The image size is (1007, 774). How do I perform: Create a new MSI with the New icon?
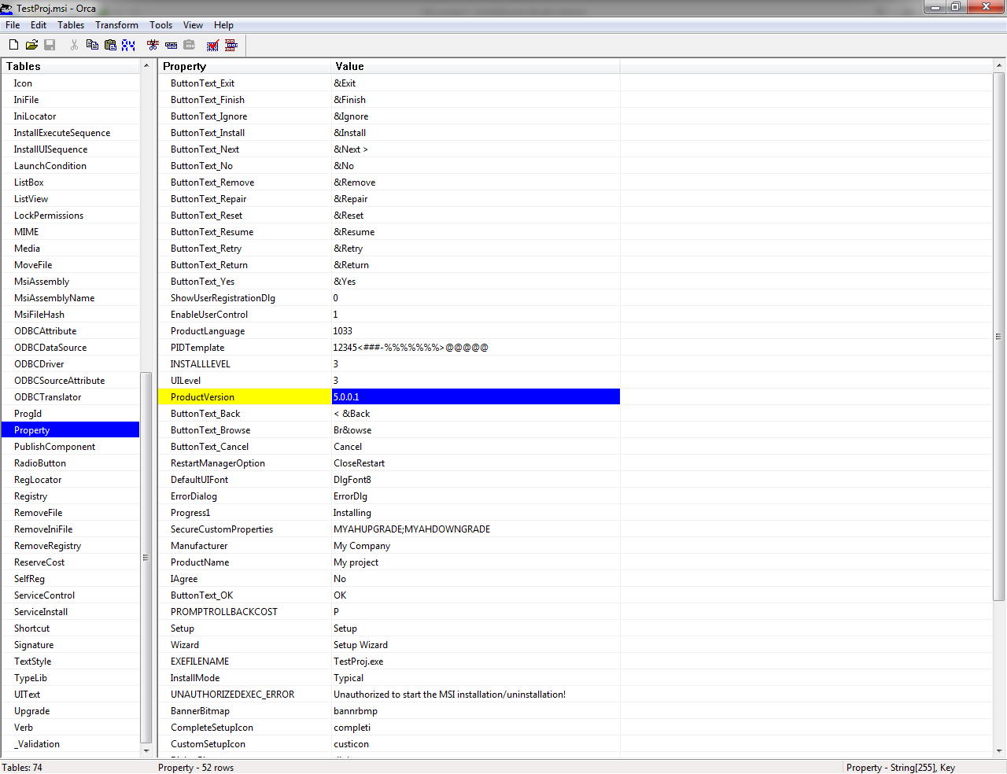click(13, 45)
